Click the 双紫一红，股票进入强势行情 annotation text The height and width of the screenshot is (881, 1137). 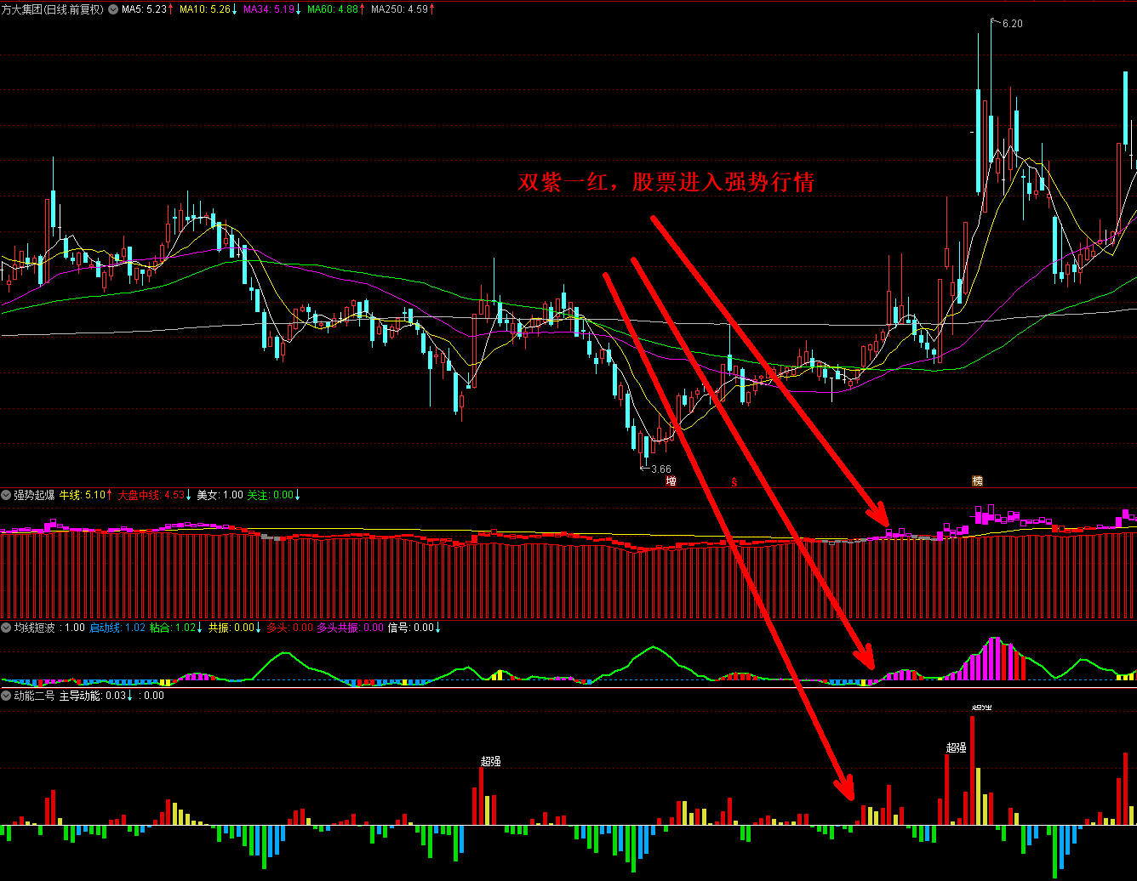666,183
